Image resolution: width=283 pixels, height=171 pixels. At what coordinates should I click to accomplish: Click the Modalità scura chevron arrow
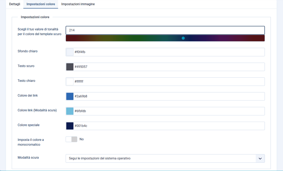pyautogui.click(x=260, y=159)
